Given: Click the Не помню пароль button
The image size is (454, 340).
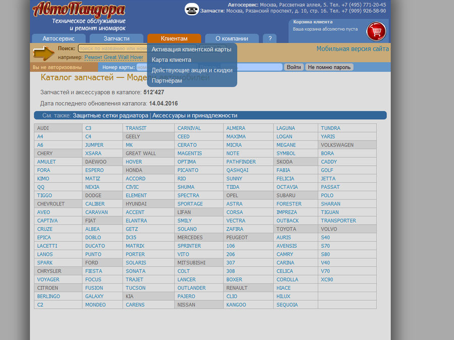Looking at the screenshot, I should [x=329, y=67].
